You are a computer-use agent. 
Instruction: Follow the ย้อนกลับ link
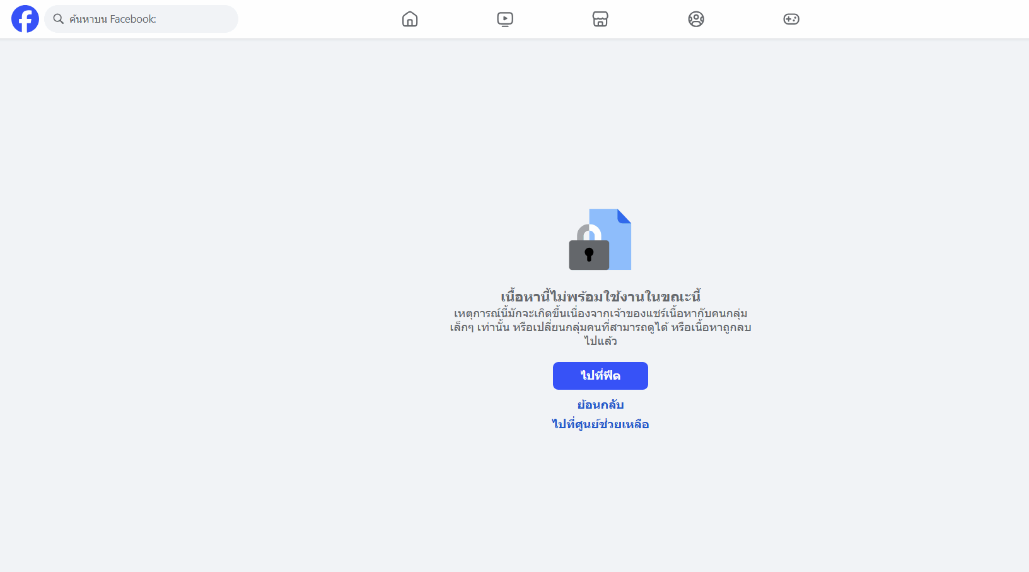600,405
